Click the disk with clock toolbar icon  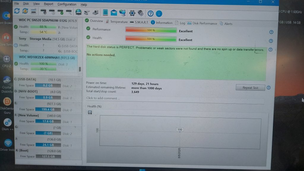(52, 12)
